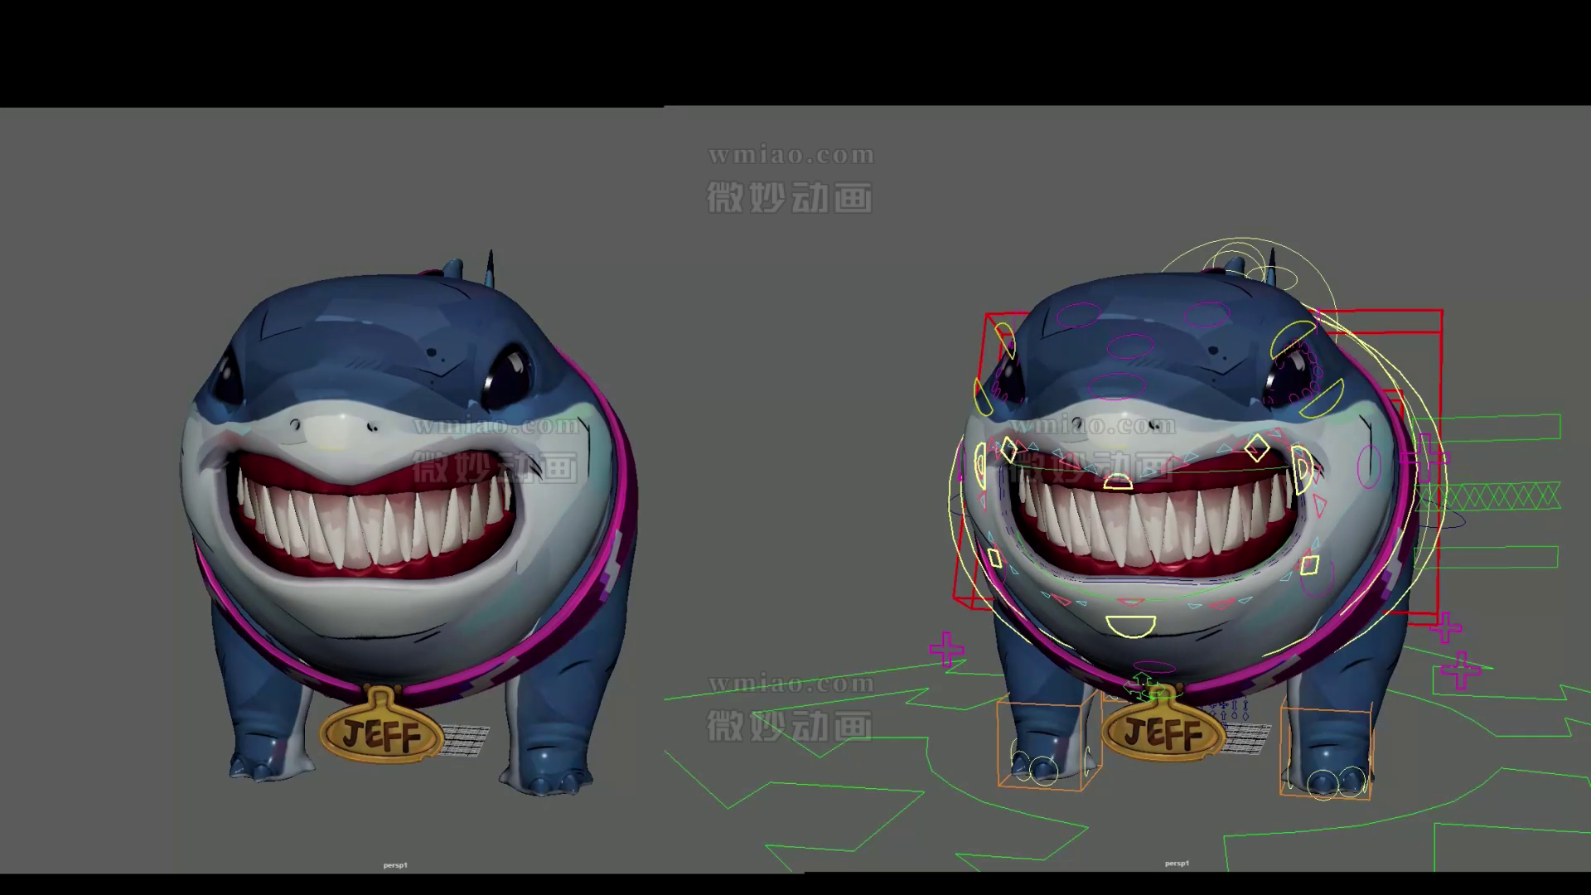Image resolution: width=1591 pixels, height=895 pixels.
Task: Select the green rectangle above the crosshatch controller
Action: pyautogui.click(x=1492, y=427)
